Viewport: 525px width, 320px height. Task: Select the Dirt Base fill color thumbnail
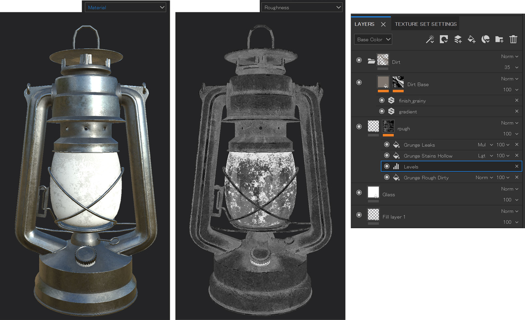tap(383, 82)
